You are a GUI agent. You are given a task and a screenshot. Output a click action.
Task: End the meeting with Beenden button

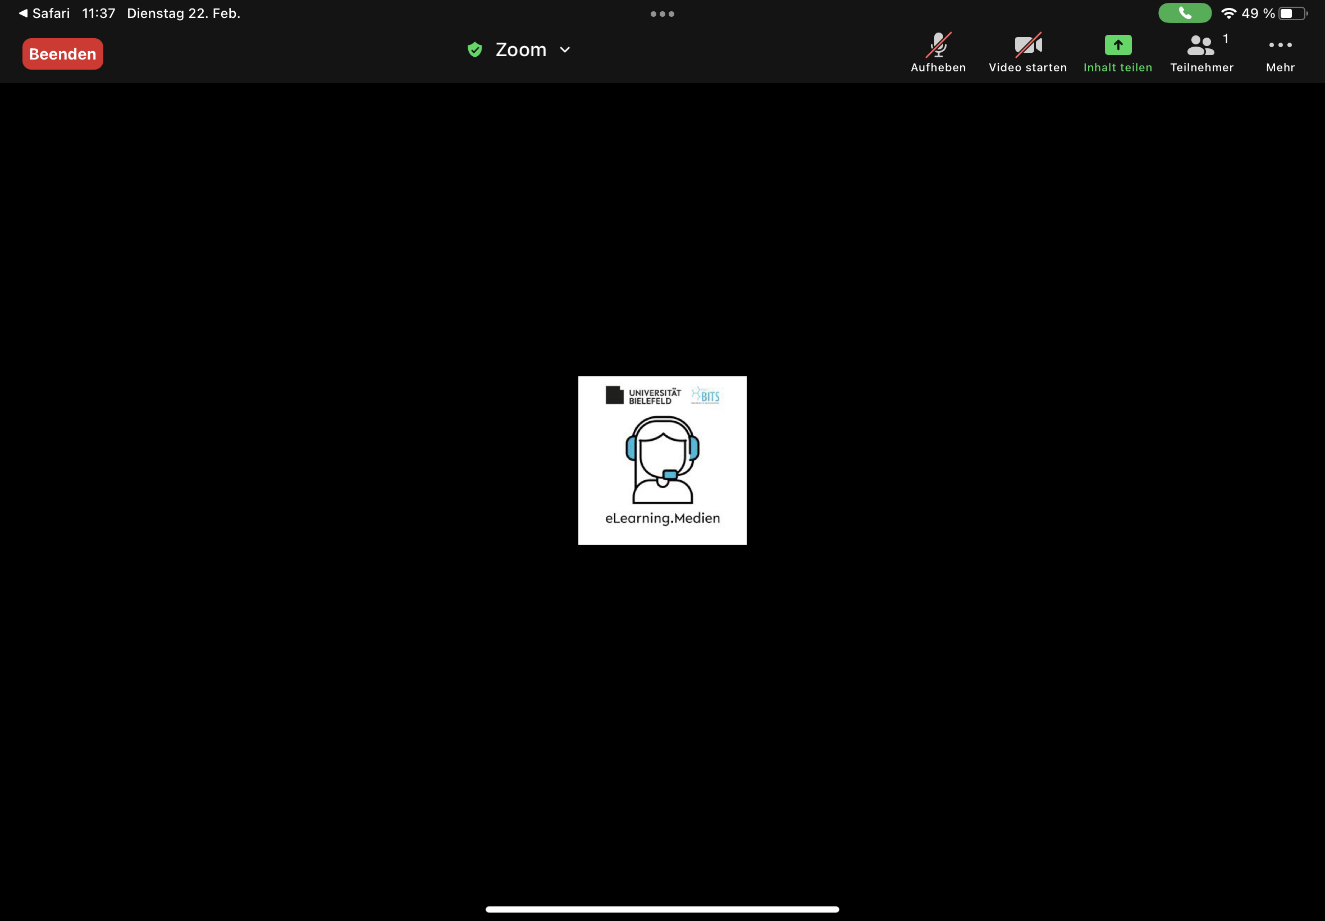[62, 54]
